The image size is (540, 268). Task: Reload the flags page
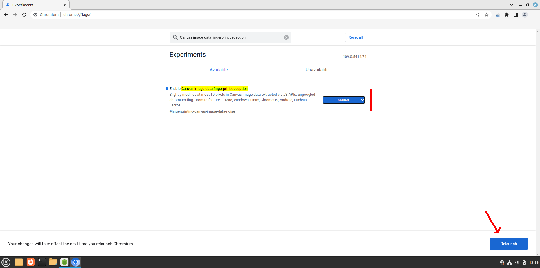pos(24,15)
